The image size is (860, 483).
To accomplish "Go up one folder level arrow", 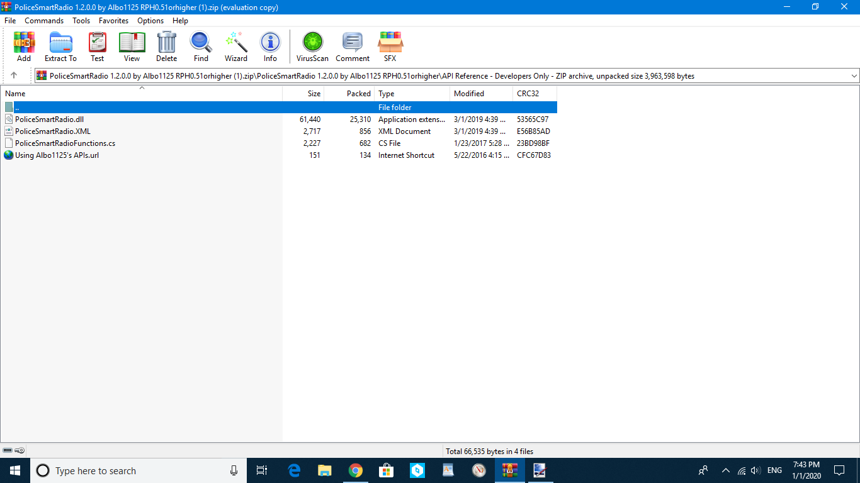I will point(14,75).
